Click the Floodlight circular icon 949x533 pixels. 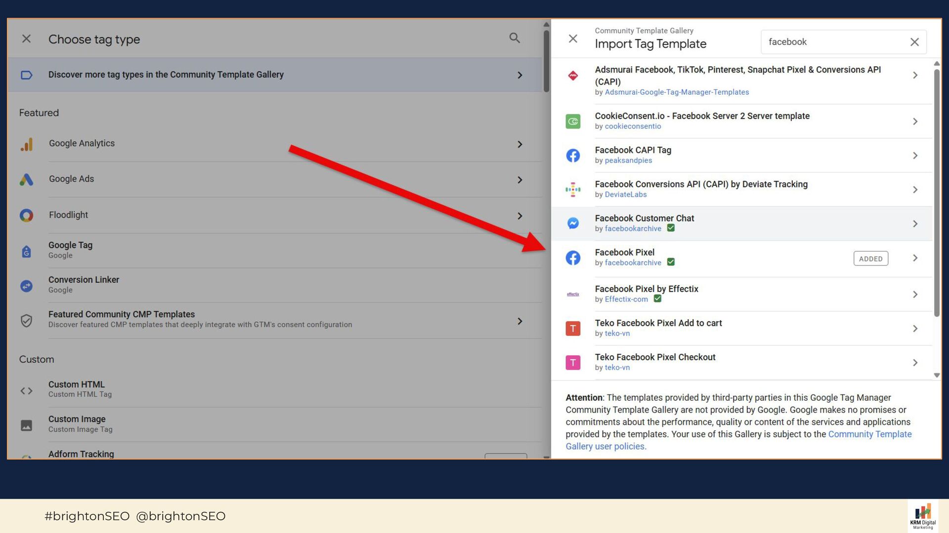tap(27, 216)
